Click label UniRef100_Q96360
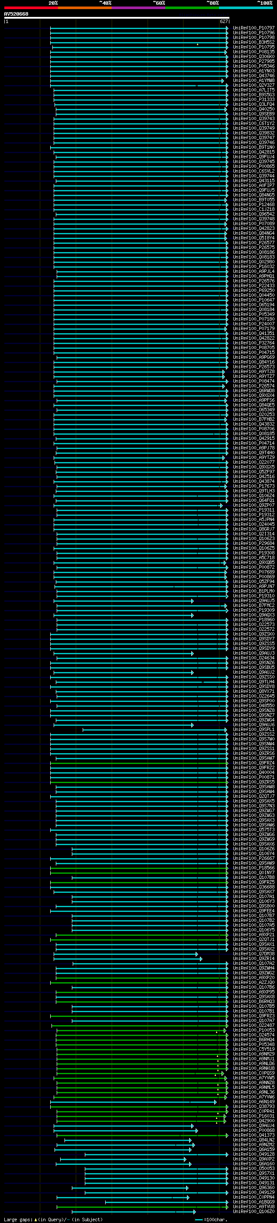The height and width of the screenshot is (1223, 277). coord(254,1188)
